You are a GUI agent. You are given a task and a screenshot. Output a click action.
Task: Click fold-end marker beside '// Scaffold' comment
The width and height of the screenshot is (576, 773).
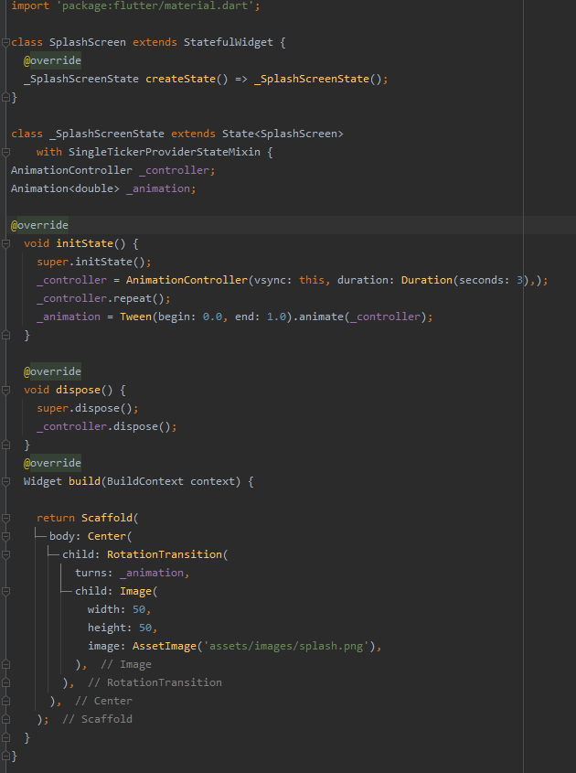point(5,719)
